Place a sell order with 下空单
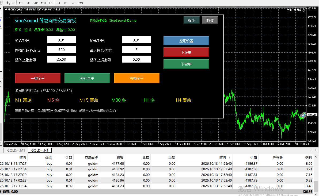This screenshot has width=319, height=196. coord(186,64)
